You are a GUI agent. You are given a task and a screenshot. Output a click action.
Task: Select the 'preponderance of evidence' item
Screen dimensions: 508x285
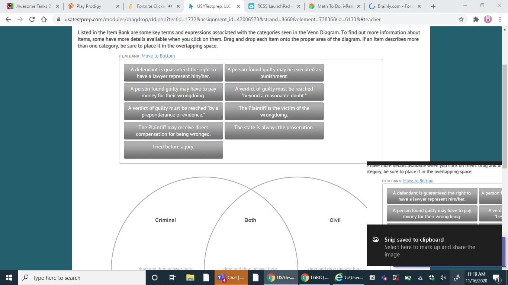(173, 111)
